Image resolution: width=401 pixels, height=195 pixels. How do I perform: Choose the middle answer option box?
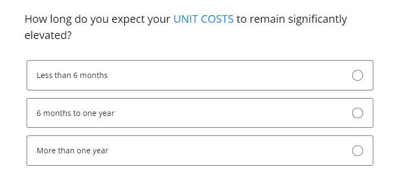[x=200, y=113]
